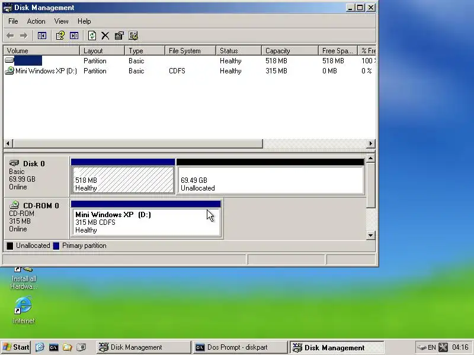Viewport: 474px width, 355px height.
Task: Select the Mini Windows XP CD icon
Action: coord(9,70)
